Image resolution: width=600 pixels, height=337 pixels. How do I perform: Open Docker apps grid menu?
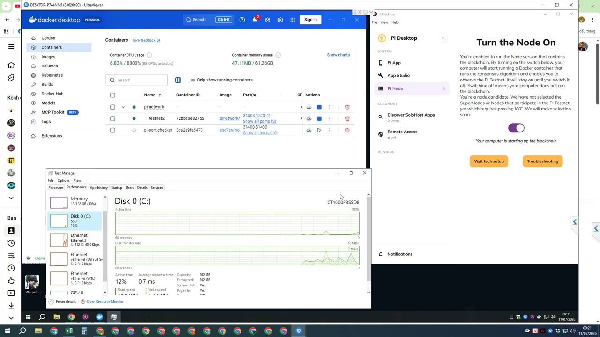click(x=292, y=20)
